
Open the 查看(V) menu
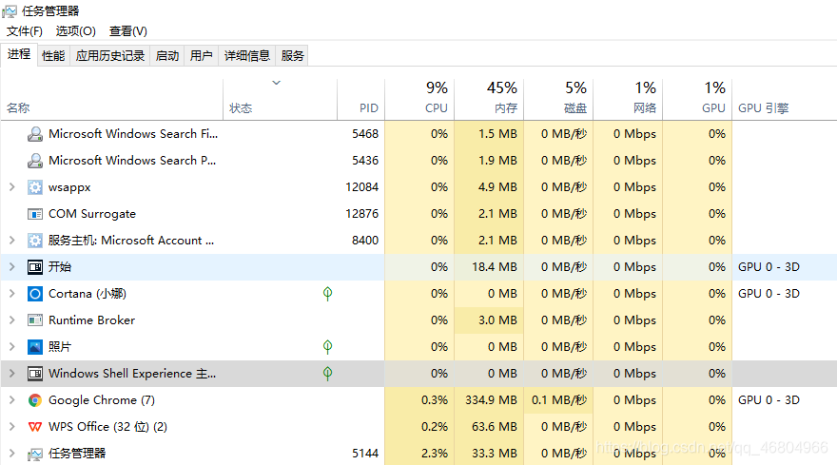(x=128, y=31)
